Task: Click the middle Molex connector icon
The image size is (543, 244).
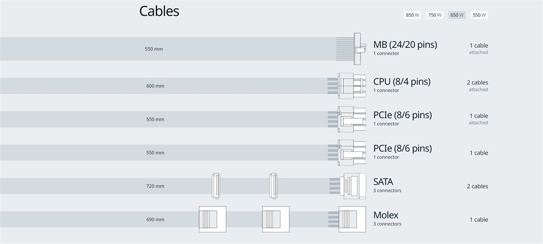Action: (x=276, y=219)
